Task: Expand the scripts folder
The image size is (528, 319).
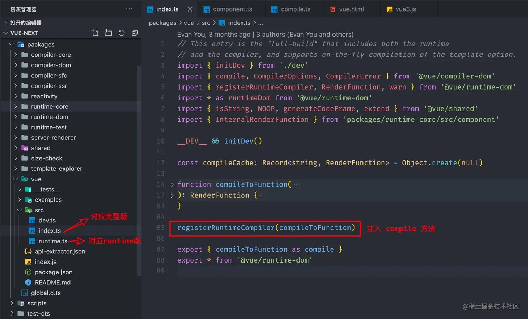Action: (x=12, y=303)
